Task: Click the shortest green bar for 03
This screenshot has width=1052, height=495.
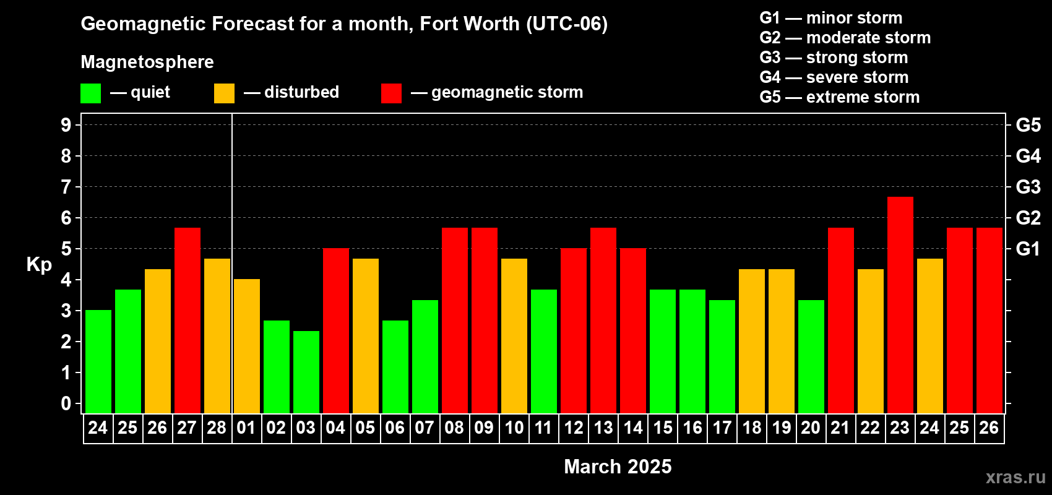Action: pyautogui.click(x=306, y=372)
